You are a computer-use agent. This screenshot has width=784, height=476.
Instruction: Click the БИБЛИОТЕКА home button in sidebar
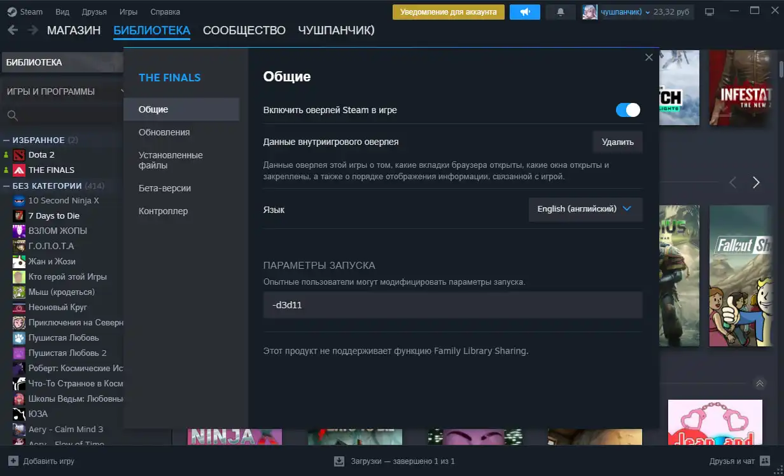[x=62, y=62]
